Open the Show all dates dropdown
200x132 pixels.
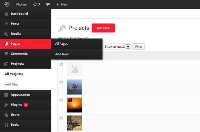click(117, 47)
